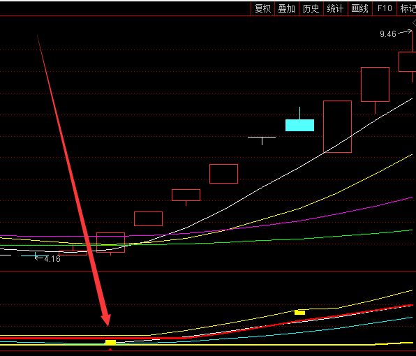Select the tallest hollow red candlestick
Screen dimensions: 416x356
[337, 126]
